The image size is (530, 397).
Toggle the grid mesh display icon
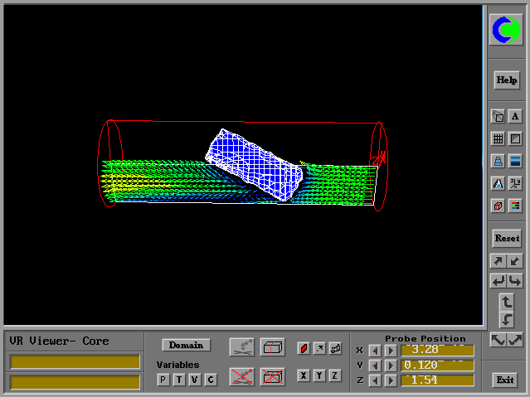498,139
